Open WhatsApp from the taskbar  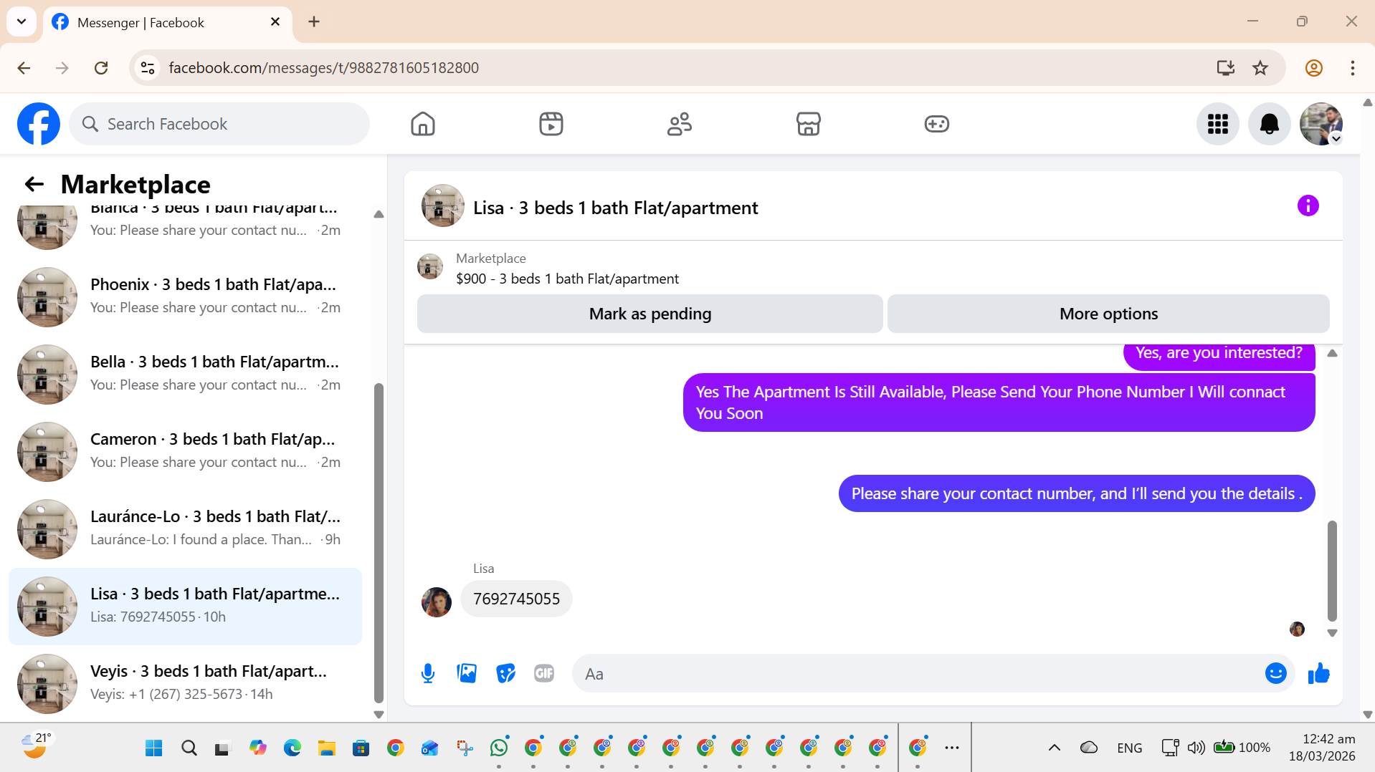(499, 748)
